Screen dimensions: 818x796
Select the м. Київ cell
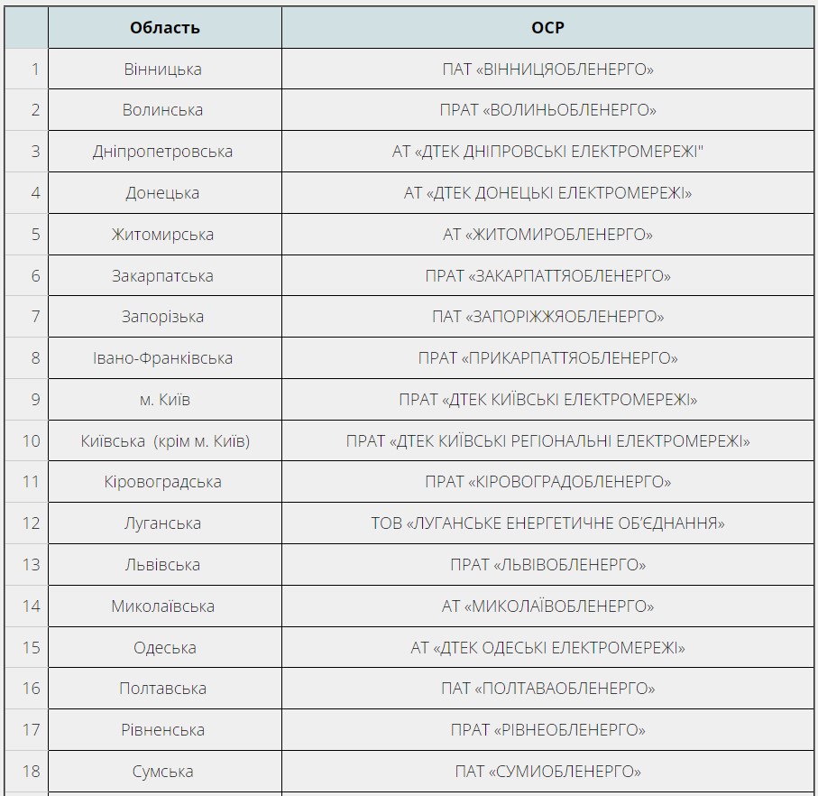tap(165, 400)
